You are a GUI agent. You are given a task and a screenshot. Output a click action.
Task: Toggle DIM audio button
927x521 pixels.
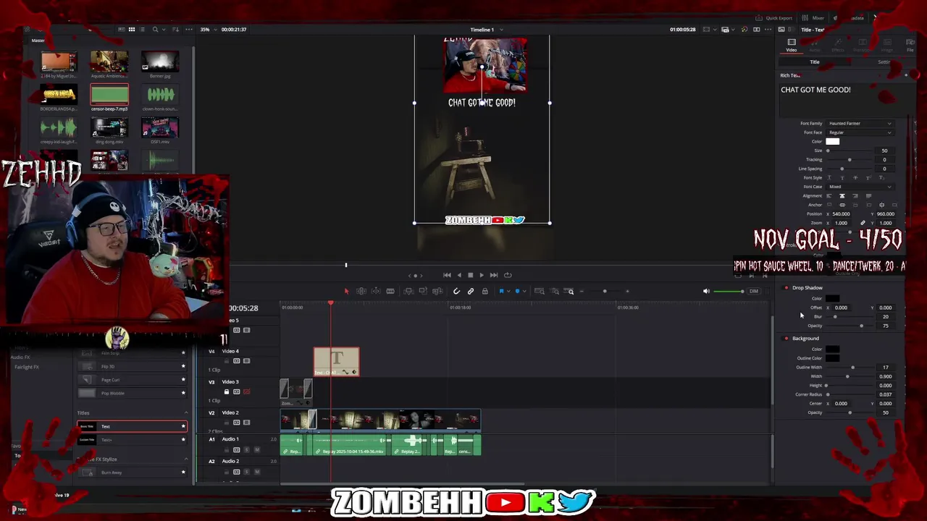point(754,291)
